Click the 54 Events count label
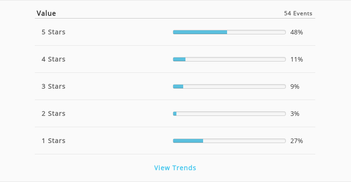The image size is (351, 182). click(x=298, y=14)
